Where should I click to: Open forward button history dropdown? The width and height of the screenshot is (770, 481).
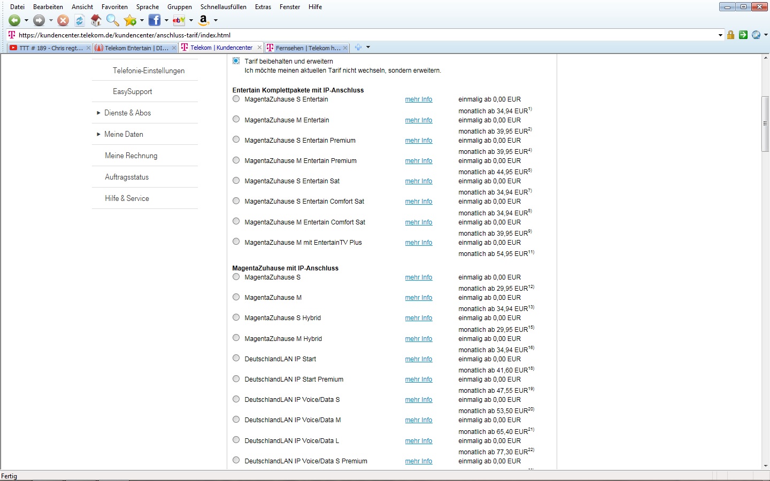coord(51,20)
